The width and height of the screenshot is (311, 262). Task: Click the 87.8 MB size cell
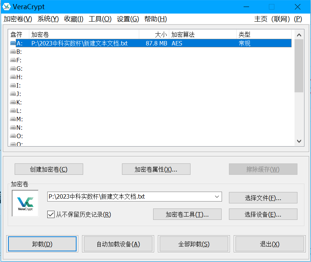point(156,43)
